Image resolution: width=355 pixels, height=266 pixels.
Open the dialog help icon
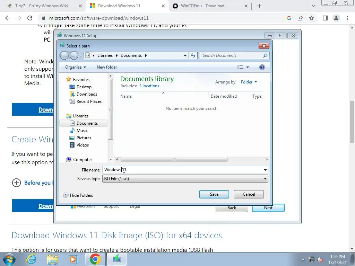point(262,67)
